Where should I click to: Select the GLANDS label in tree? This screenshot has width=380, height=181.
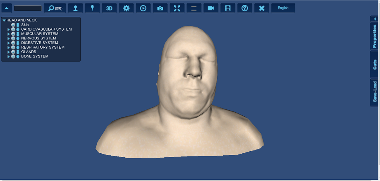pos(29,52)
